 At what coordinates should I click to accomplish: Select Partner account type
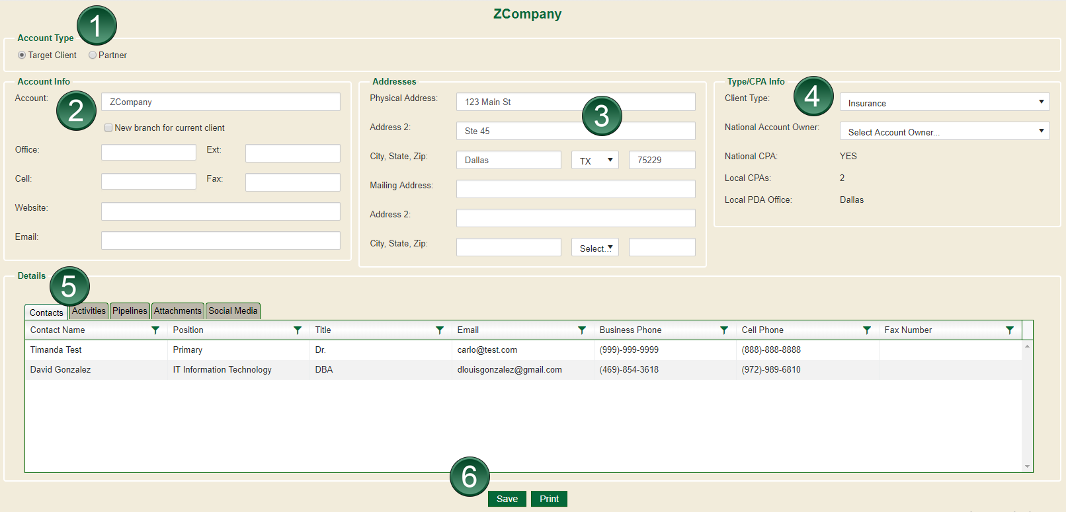click(x=93, y=55)
